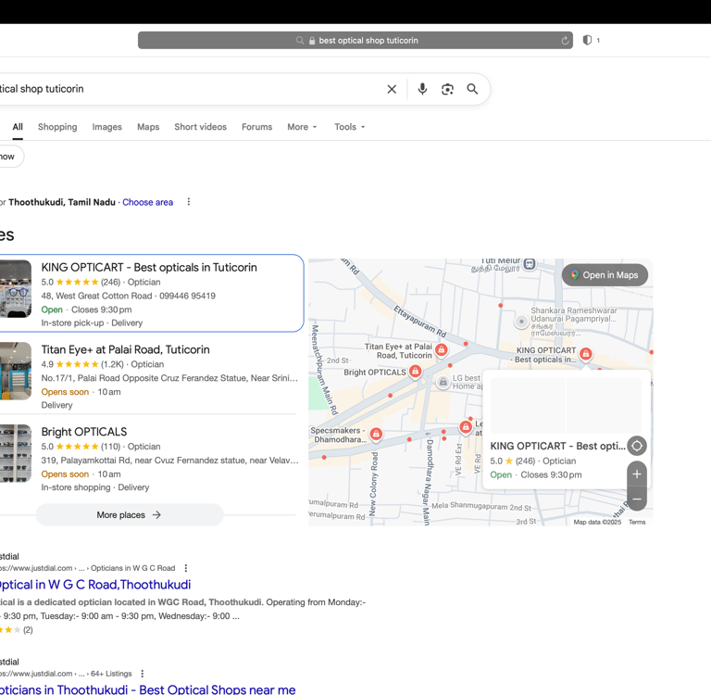Viewport: 711px width, 695px height.
Task: Click the KING OPTICART map info card title
Action: tap(557, 446)
